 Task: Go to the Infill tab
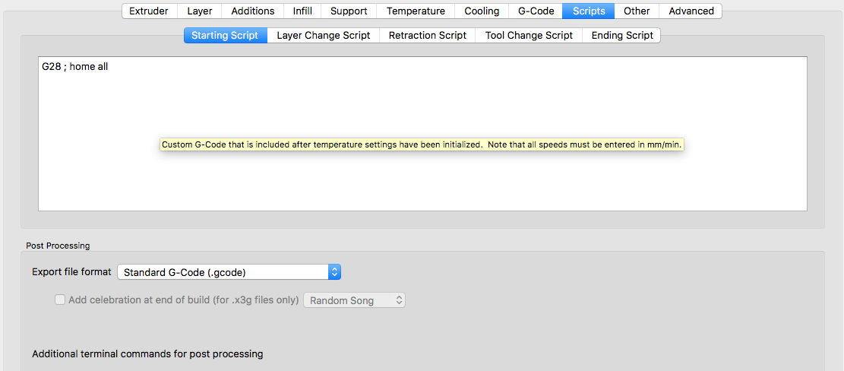pyautogui.click(x=302, y=11)
